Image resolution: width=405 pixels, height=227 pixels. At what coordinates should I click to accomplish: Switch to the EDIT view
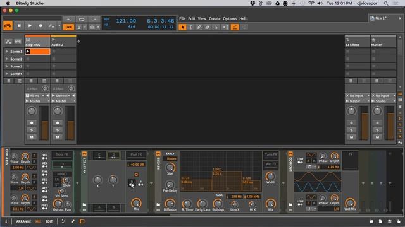(49, 221)
